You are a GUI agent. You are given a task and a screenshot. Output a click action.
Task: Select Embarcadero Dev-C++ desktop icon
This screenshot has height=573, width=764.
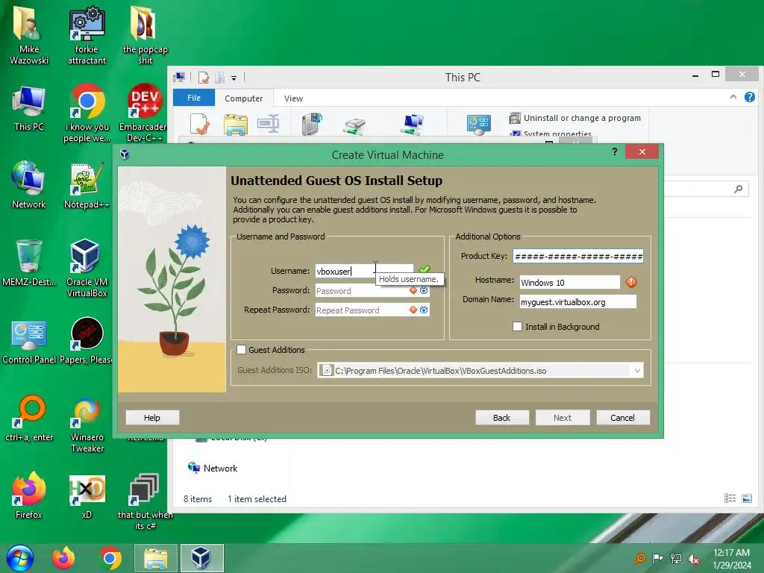pos(144,113)
